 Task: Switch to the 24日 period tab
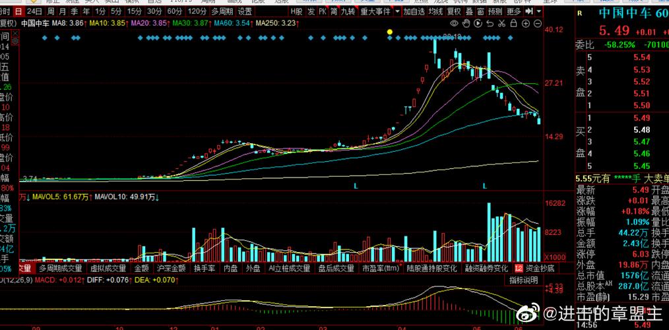click(x=34, y=11)
